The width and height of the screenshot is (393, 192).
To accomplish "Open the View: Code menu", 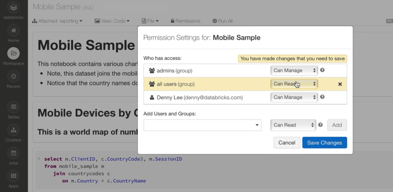I will point(112,21).
